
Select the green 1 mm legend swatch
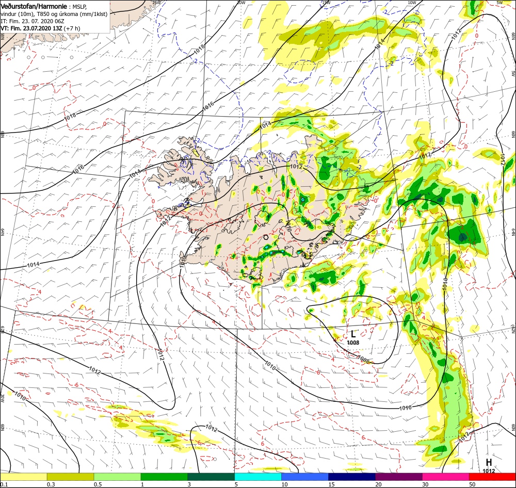click(x=164, y=477)
